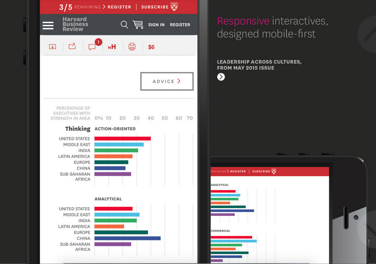376x264 pixels.
Task: Click 'UNITED STATES' label under Action-Oriented
Action: coord(75,138)
